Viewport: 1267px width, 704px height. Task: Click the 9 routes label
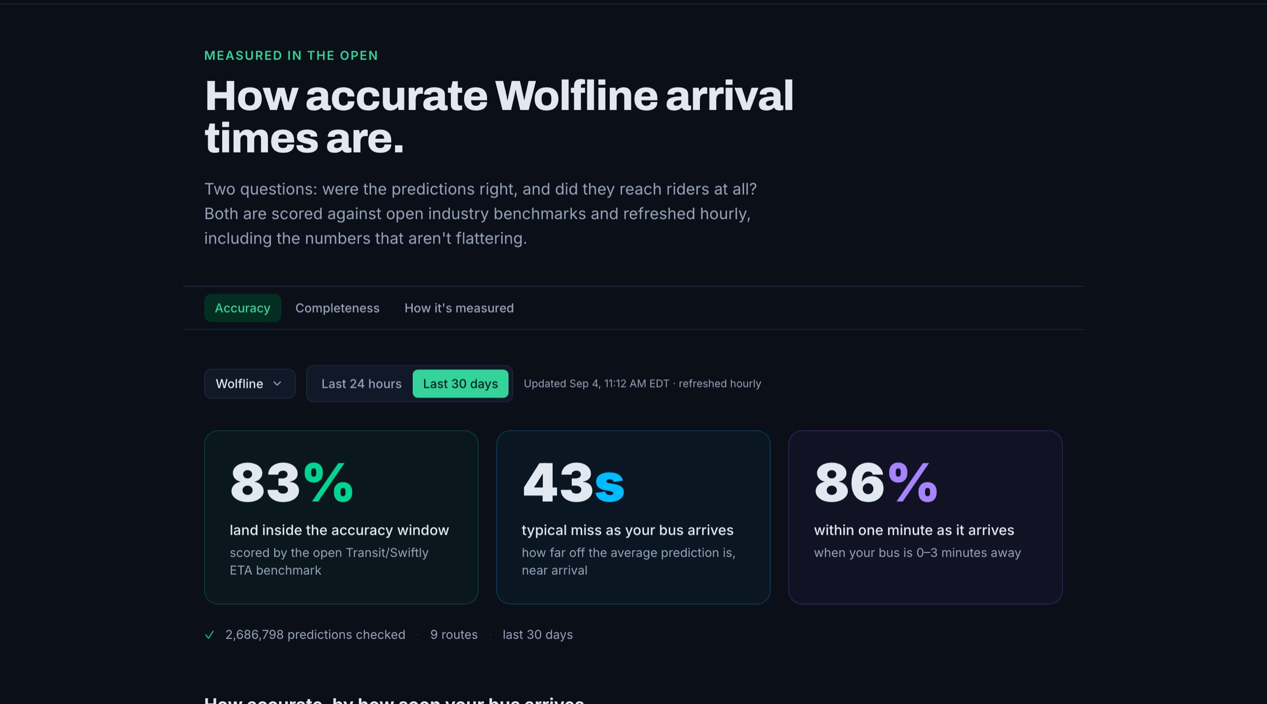(454, 635)
